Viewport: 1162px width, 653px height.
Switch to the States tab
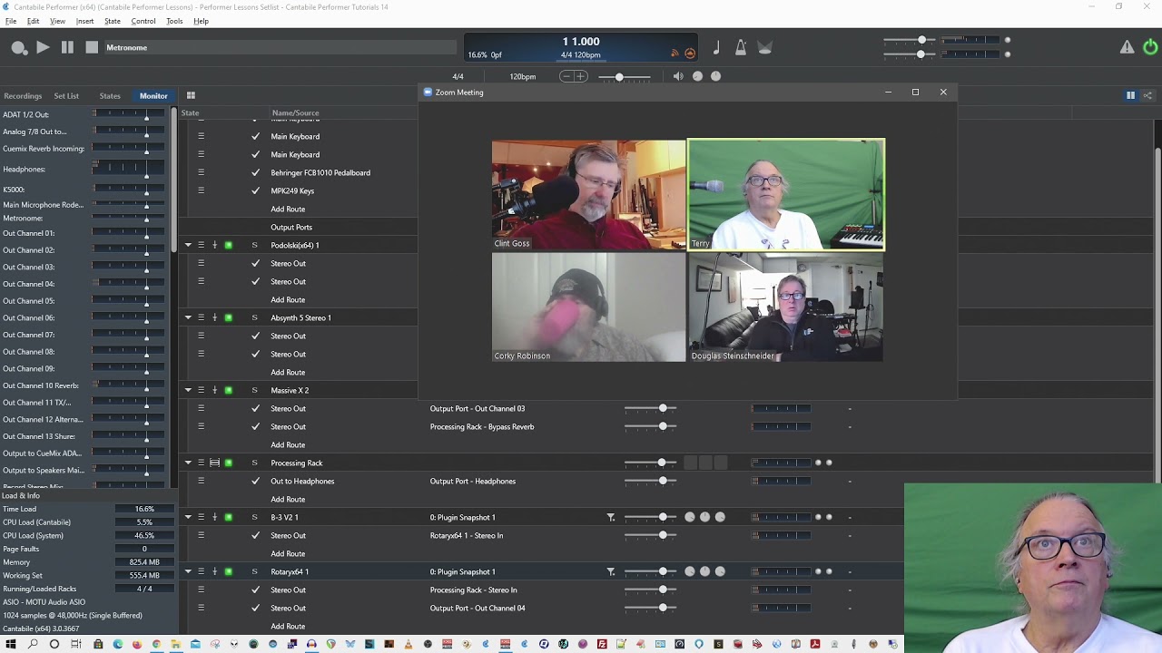click(110, 95)
